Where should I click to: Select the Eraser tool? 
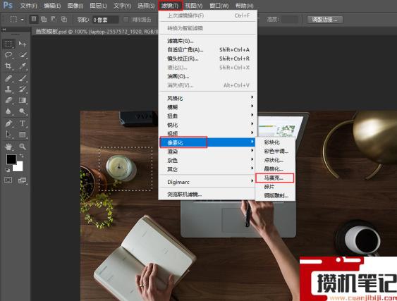pos(8,100)
